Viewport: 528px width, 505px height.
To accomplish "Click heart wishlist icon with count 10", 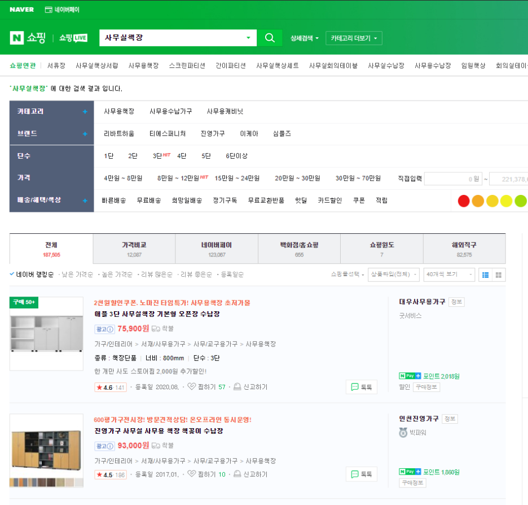I will (x=192, y=473).
